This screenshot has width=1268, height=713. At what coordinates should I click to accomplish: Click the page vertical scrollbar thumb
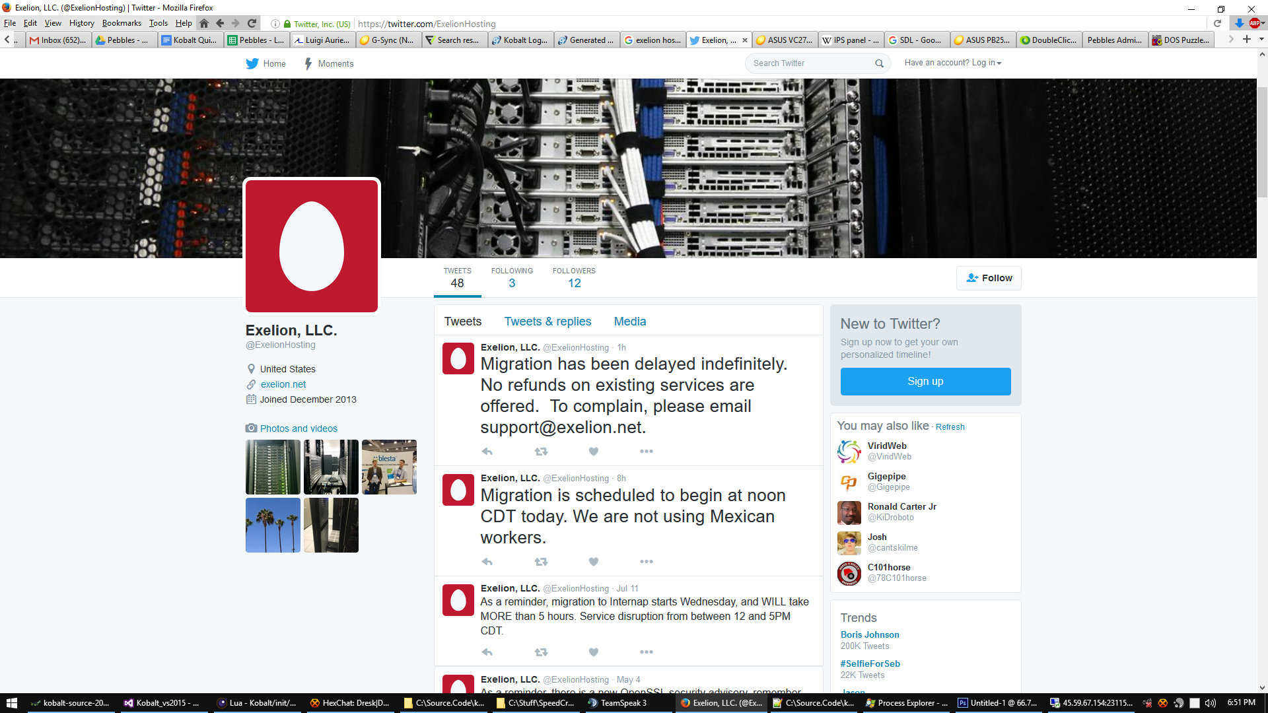(1262, 142)
